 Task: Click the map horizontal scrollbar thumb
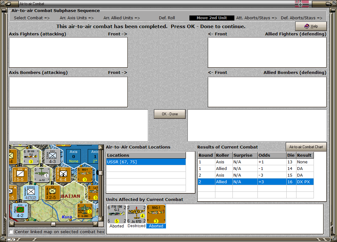[53, 224]
